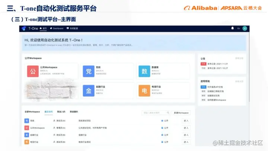268x151 pixels.
Task: Click the 新建Workspace button
Action: pyautogui.click(x=181, y=113)
